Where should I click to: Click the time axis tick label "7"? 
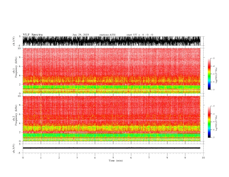click(x=149, y=158)
